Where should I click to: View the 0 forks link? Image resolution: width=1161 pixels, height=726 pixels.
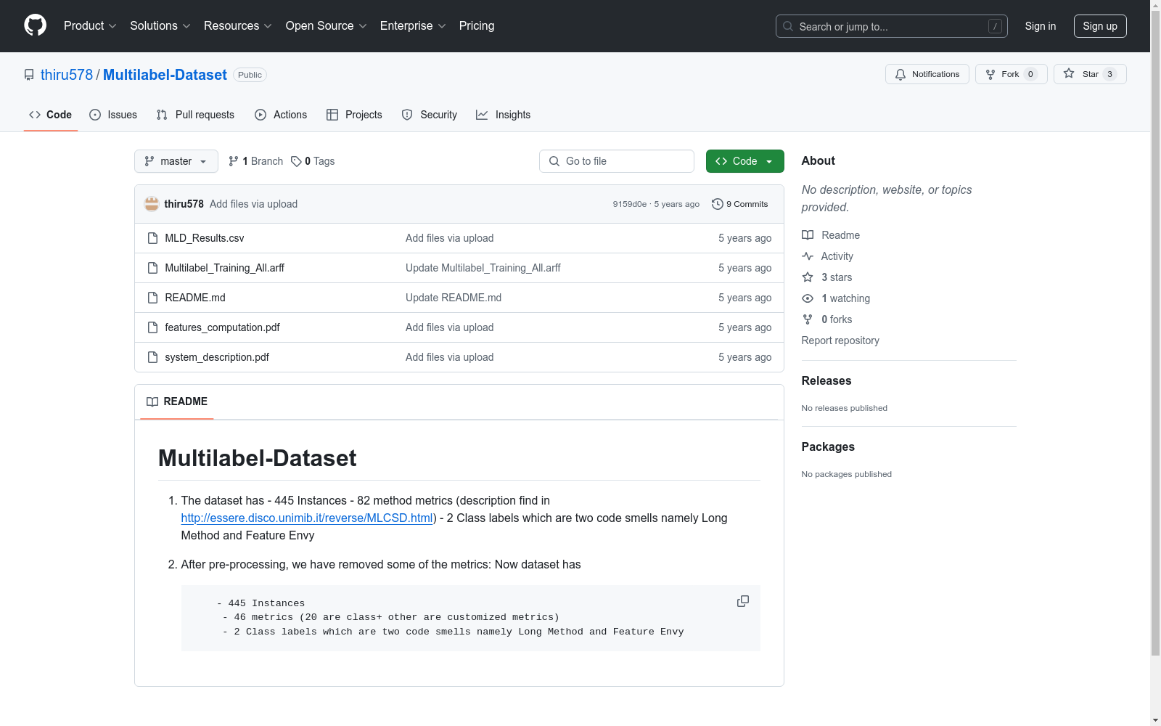[837, 319]
